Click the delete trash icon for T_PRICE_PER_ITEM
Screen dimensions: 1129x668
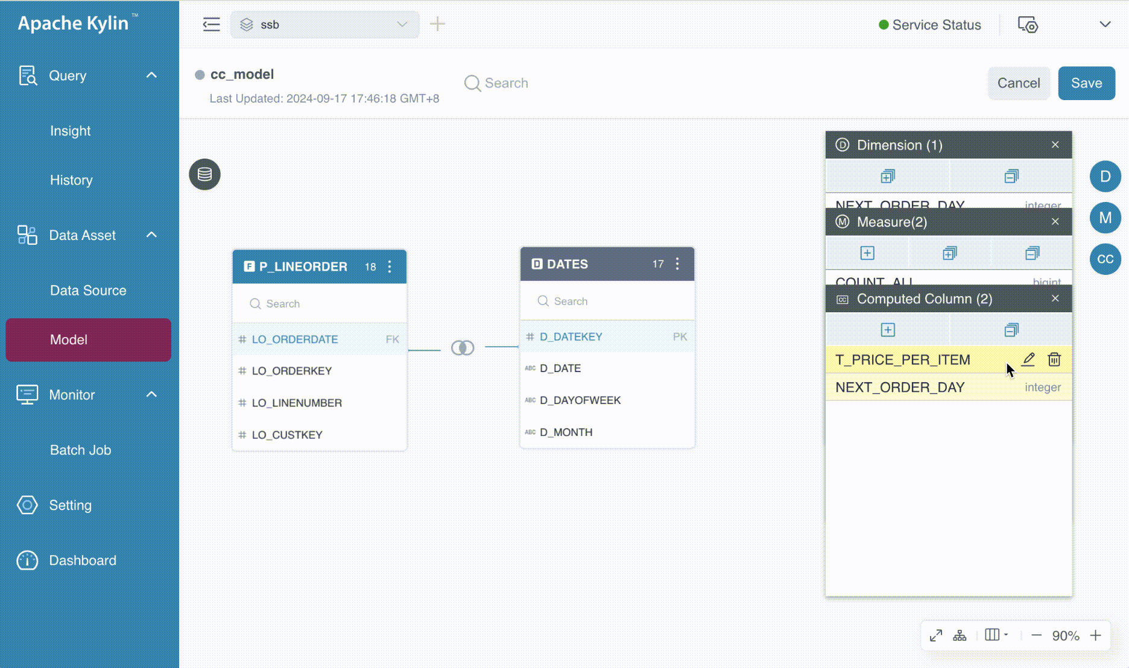point(1054,359)
